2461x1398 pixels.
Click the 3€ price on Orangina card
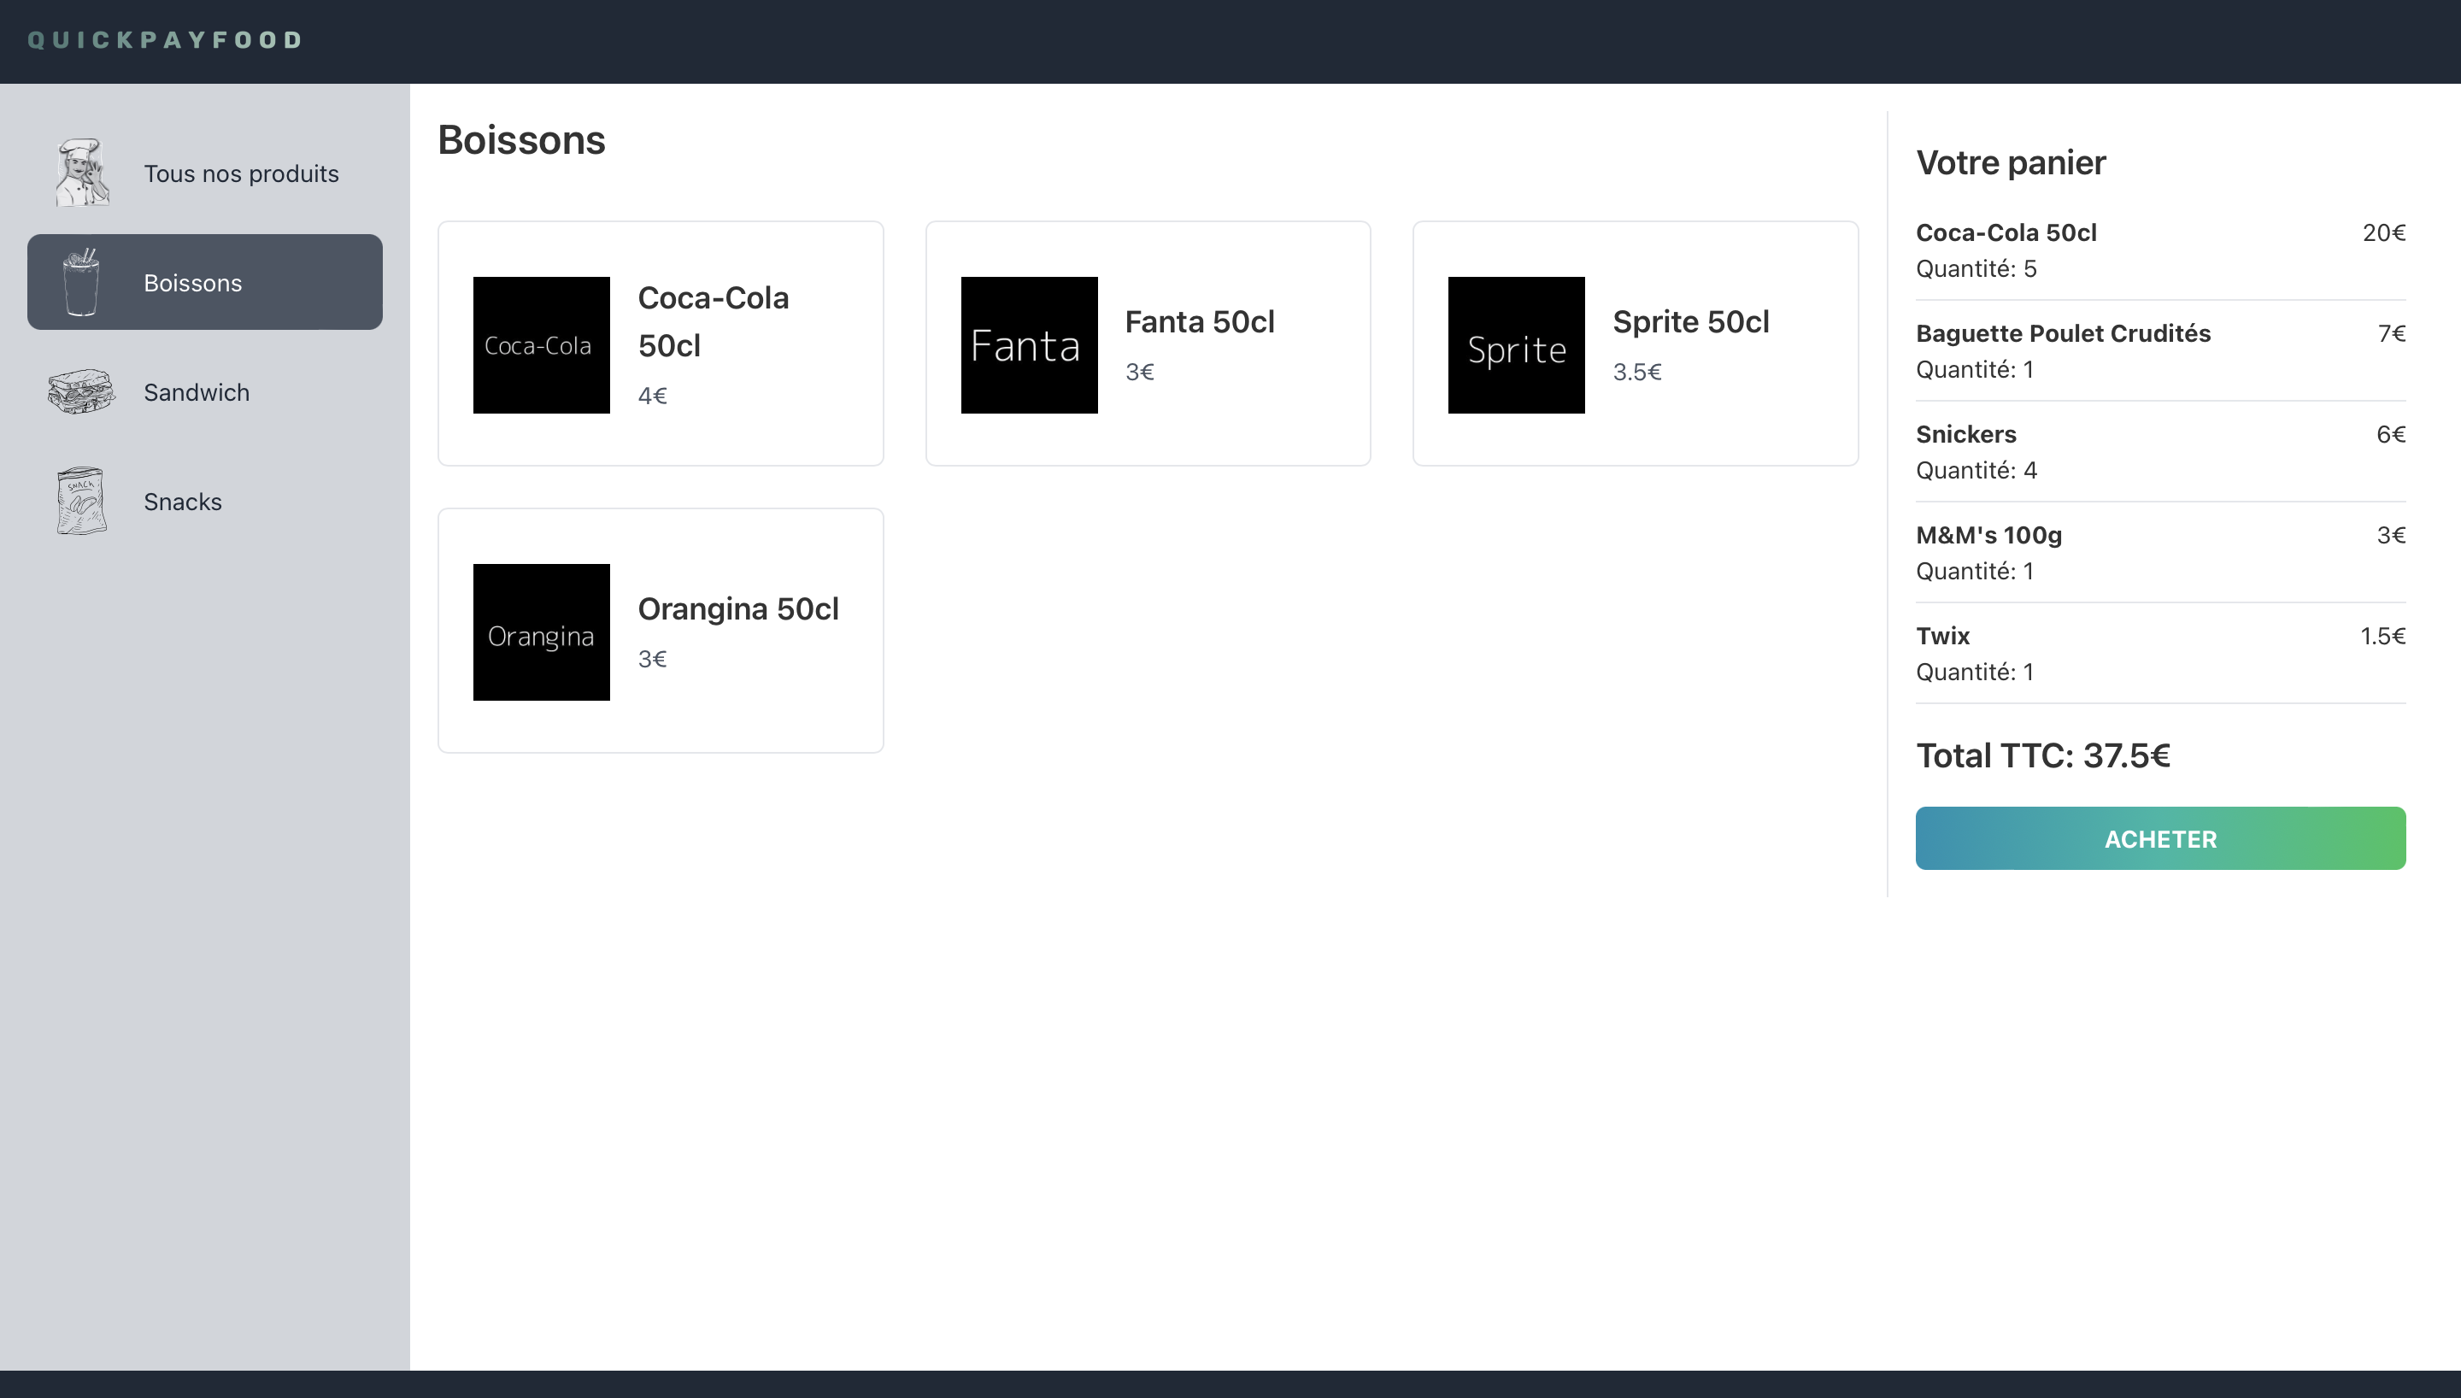pyautogui.click(x=653, y=659)
